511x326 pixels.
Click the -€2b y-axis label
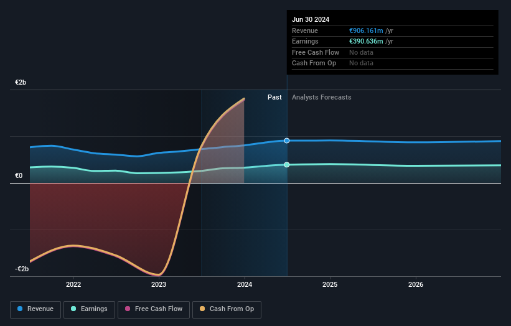click(x=22, y=269)
